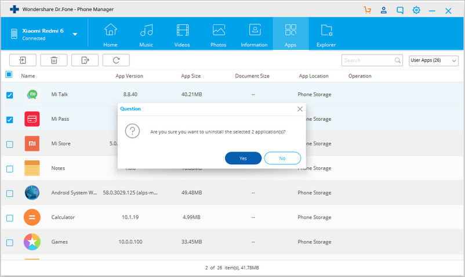This screenshot has width=465, height=277.
Task: Click the magnifier search icon
Action: (x=397, y=60)
